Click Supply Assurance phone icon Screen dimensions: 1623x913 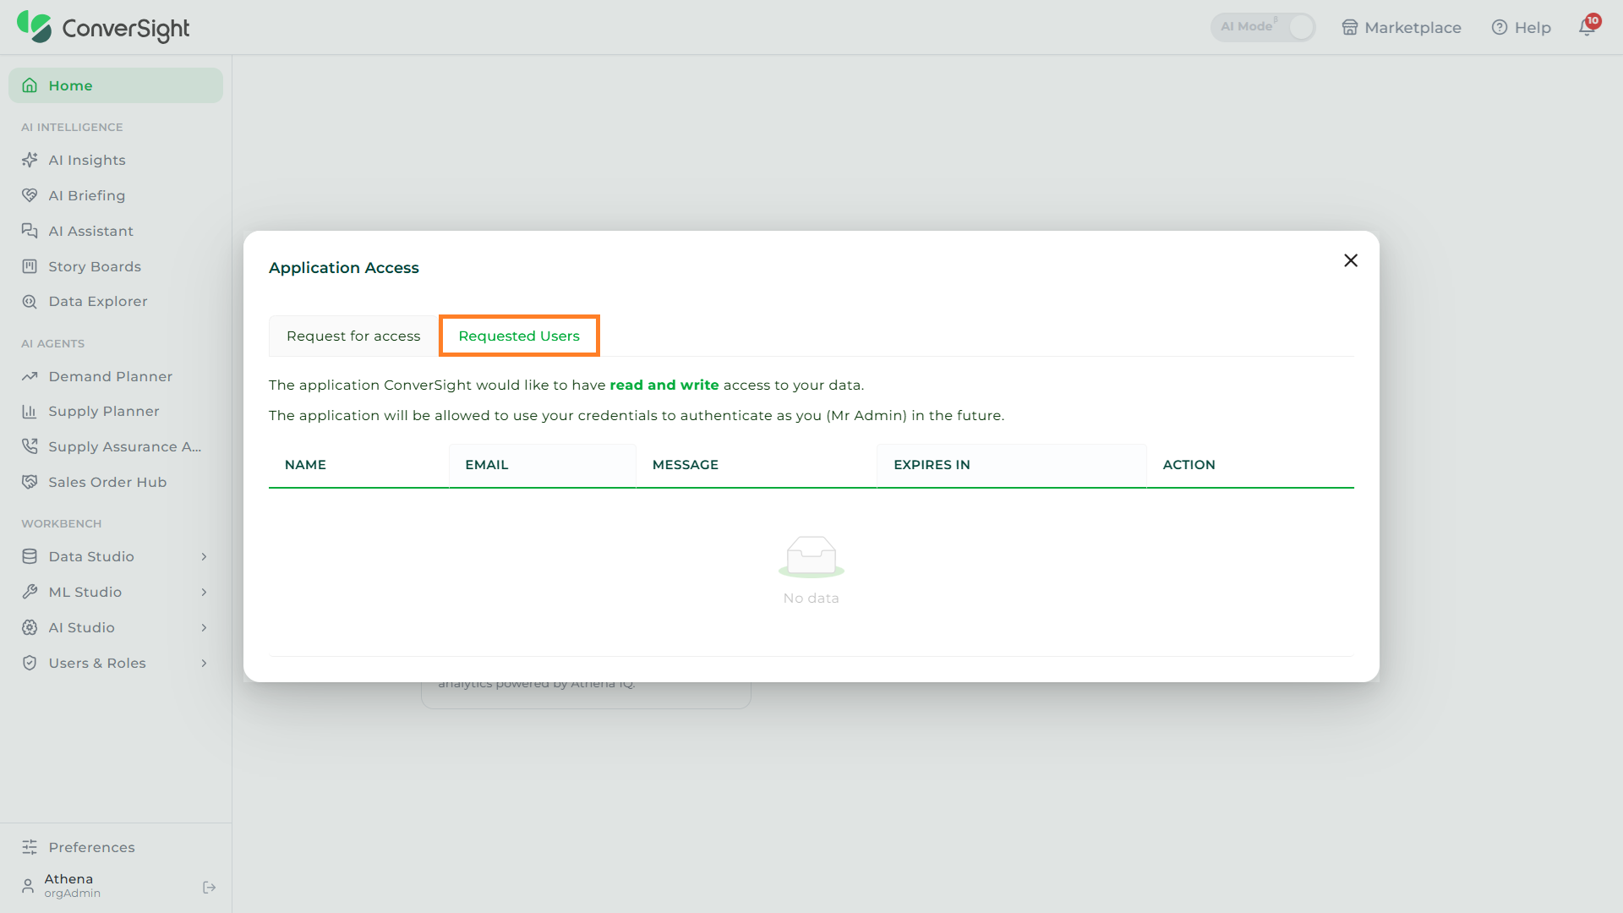pos(30,446)
